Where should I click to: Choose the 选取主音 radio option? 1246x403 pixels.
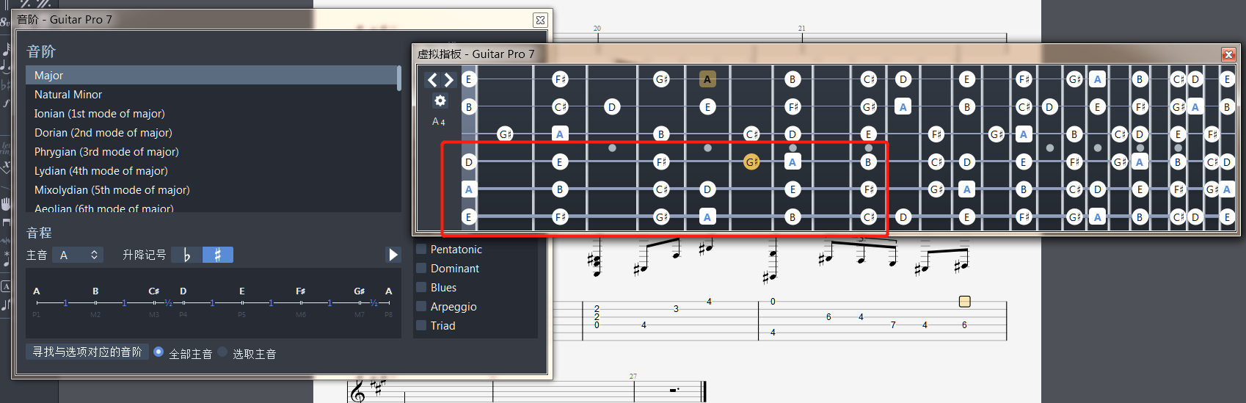(223, 352)
